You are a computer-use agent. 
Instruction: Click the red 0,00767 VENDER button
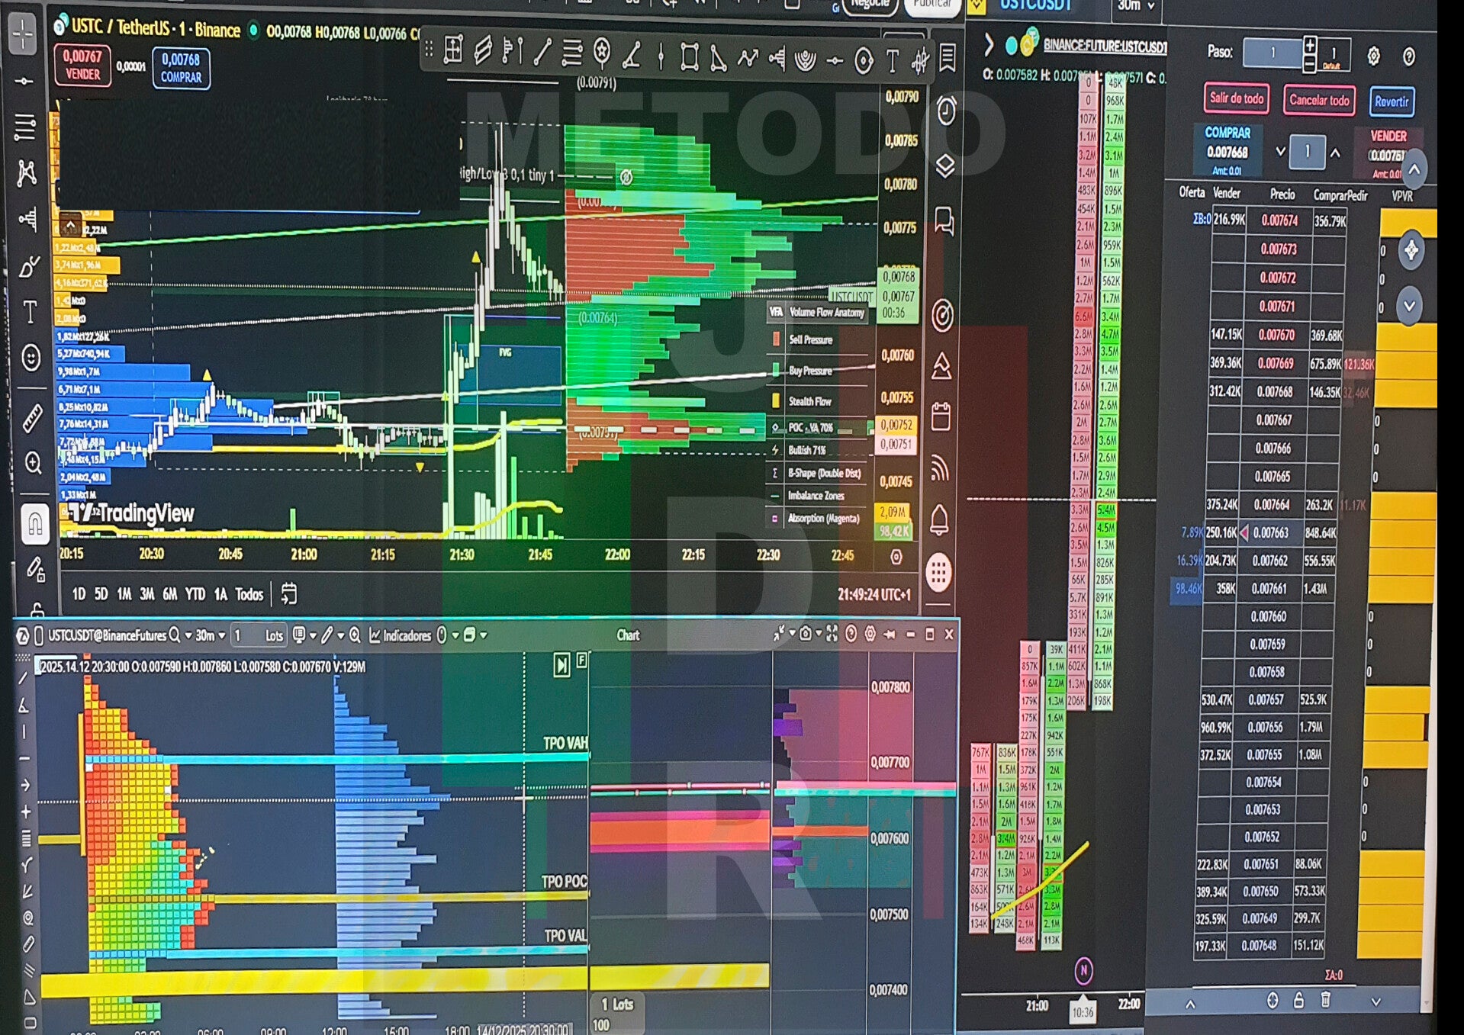[x=82, y=65]
